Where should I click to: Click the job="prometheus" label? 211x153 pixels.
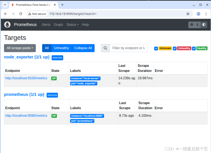coord(82,121)
